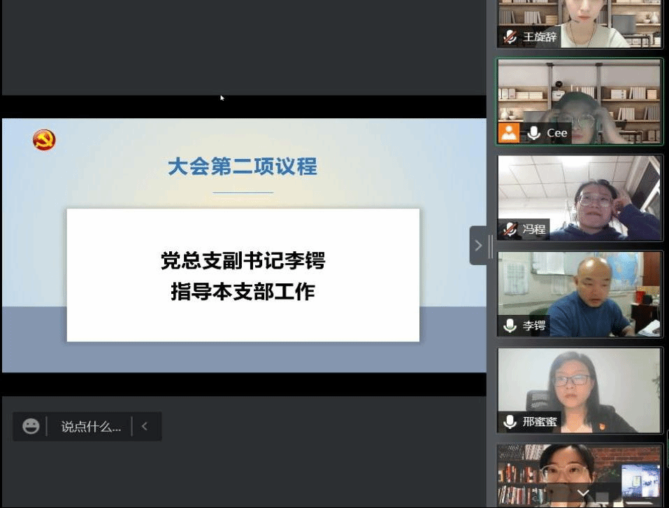The image size is (669, 508).
Task: Click the microphone icon beside Cee
Action: pyautogui.click(x=534, y=133)
